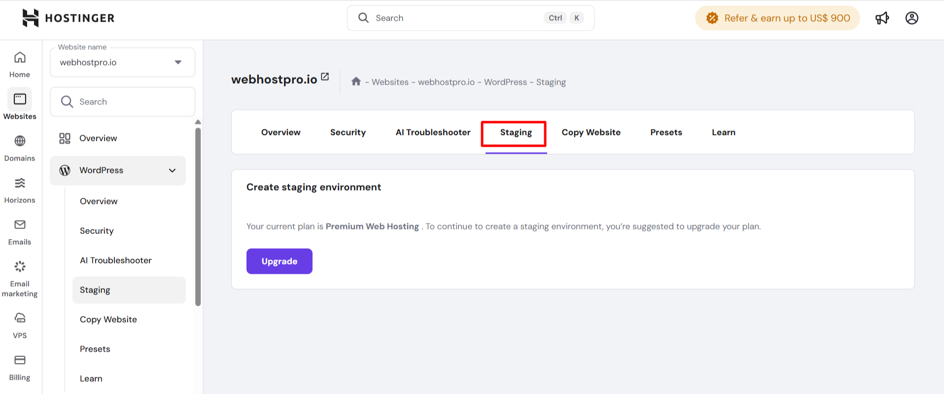The image size is (944, 394).
Task: Click external link icon beside webhostpro.io
Action: tap(325, 76)
